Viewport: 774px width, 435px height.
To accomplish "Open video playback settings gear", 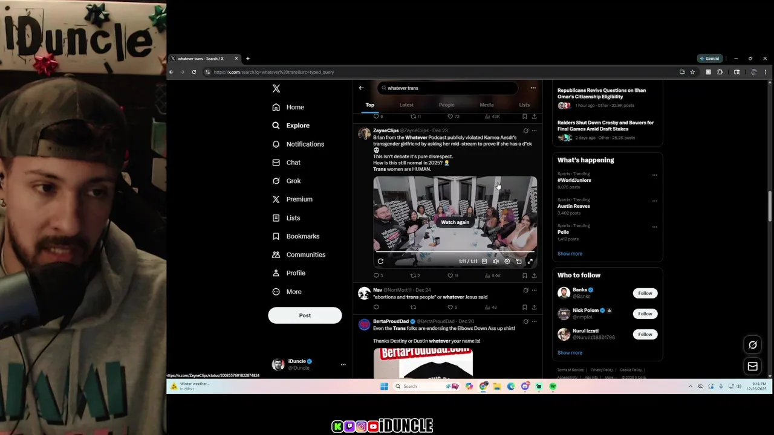I will [x=507, y=262].
